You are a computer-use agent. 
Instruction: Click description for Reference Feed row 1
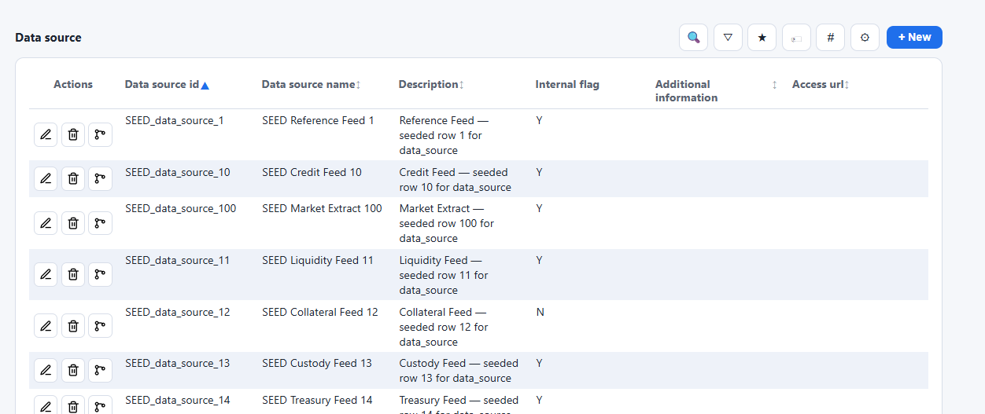[444, 135]
